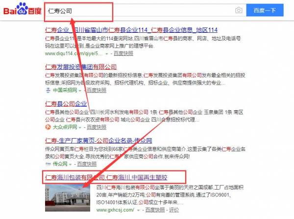The width and height of the screenshot is (294, 219).
Task: Open 仁寿企业 地区114 result title
Action: [x=131, y=30]
